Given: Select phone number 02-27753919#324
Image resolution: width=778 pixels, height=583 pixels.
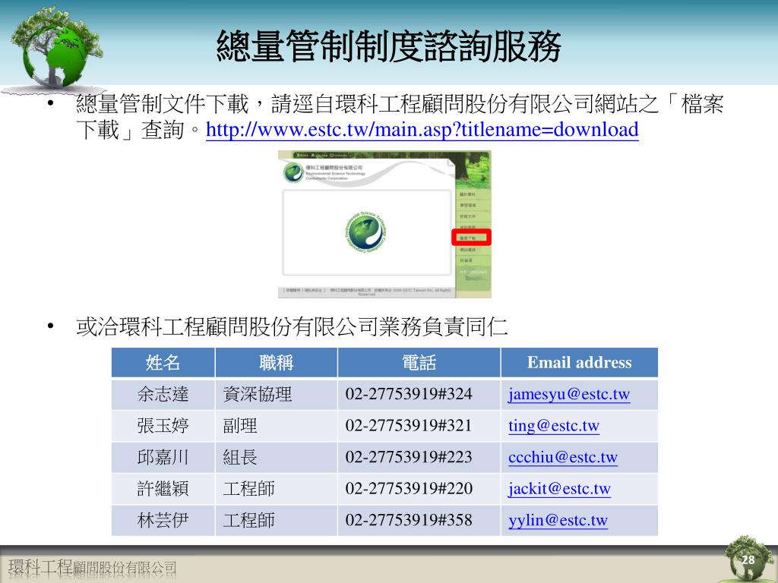Looking at the screenshot, I should (409, 394).
